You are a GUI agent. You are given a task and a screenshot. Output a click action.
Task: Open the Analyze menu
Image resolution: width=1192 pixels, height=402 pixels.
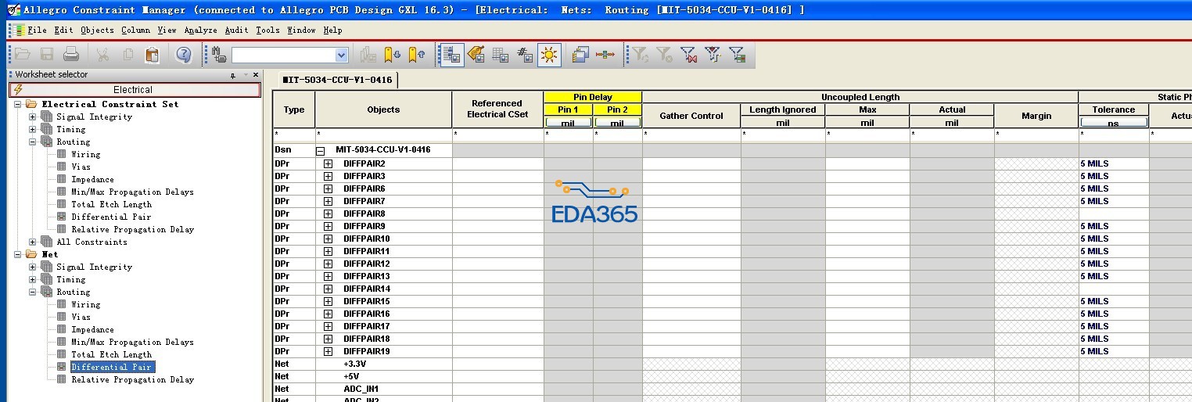coord(201,30)
